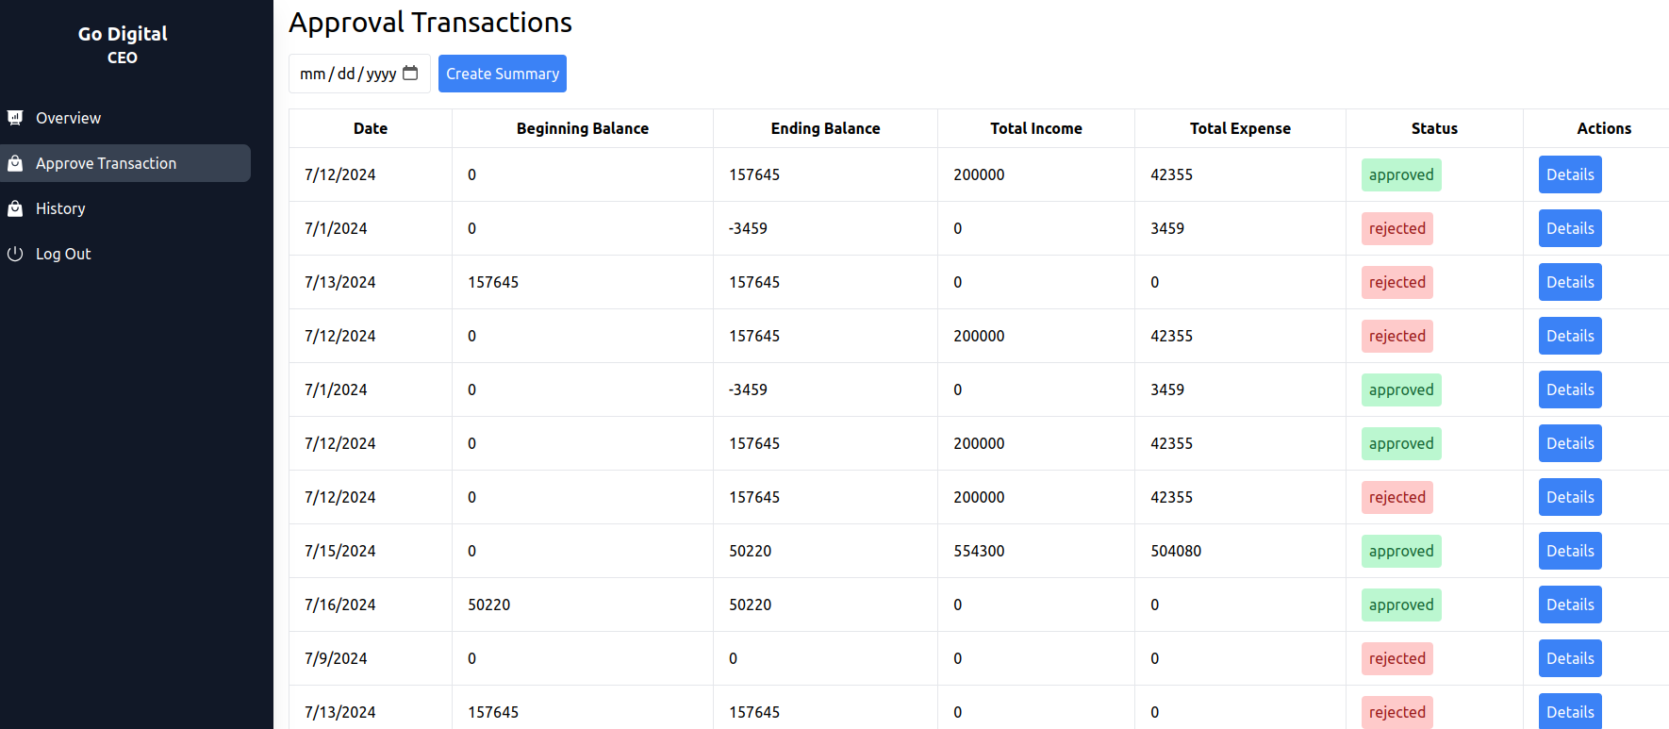
Task: Click the Log Out power icon
Action: coord(15,254)
